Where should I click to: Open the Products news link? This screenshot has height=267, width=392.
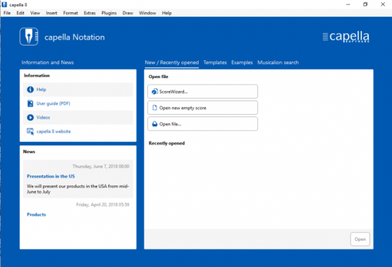coord(37,214)
